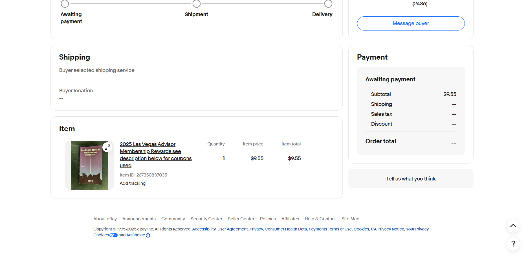Image resolution: width=528 pixels, height=257 pixels.
Task: Open Community footer link
Action: click(x=173, y=219)
